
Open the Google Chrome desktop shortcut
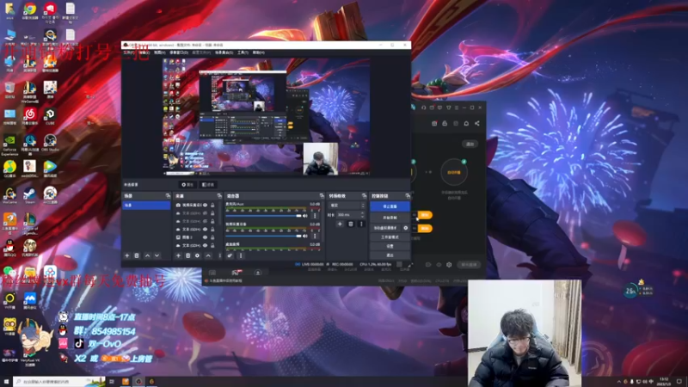pos(30,10)
